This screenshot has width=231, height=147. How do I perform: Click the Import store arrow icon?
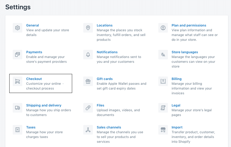(163, 130)
